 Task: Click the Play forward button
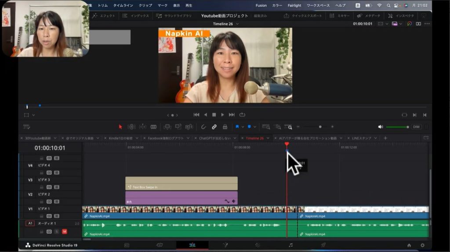pyautogui.click(x=222, y=115)
